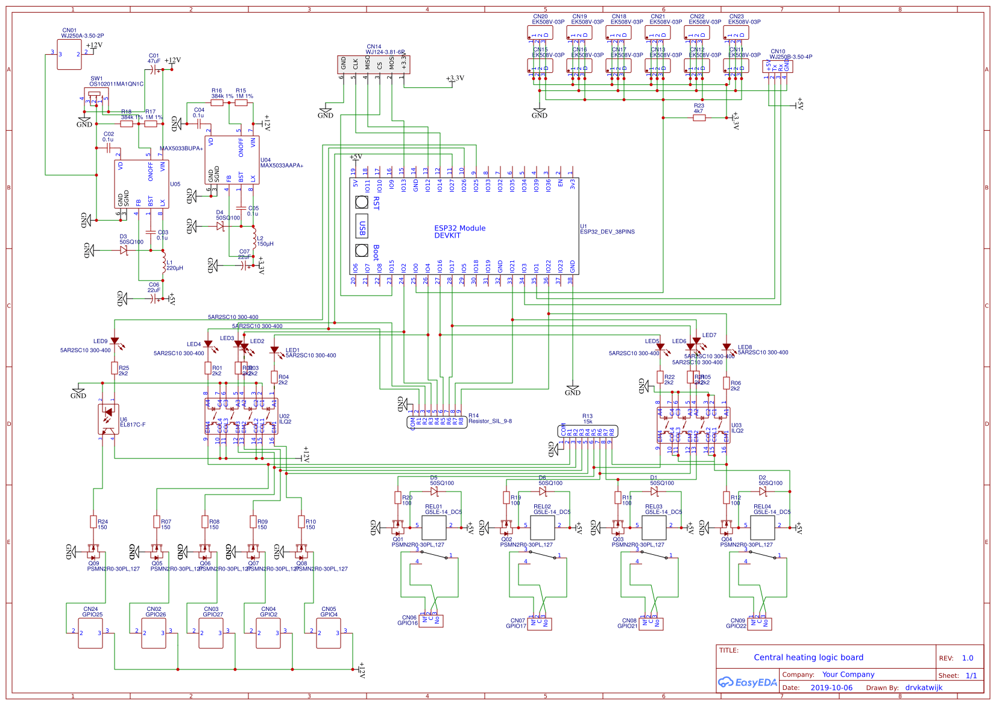
Task: Select resistor R23 4k7
Action: point(699,118)
